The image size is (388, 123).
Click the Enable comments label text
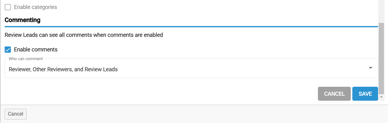coord(36,50)
